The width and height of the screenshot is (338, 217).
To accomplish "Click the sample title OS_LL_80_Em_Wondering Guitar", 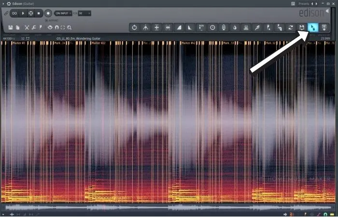I will (x=78, y=39).
